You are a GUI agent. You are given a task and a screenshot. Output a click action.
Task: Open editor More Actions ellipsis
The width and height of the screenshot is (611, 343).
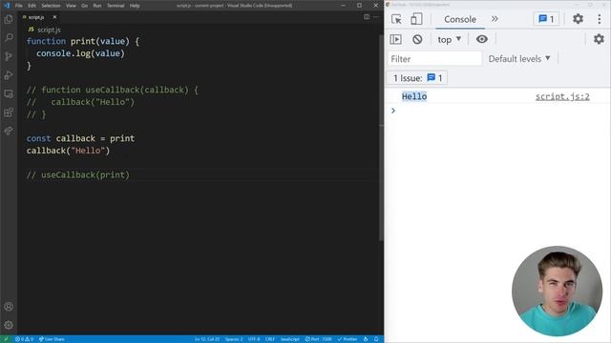[x=375, y=17]
